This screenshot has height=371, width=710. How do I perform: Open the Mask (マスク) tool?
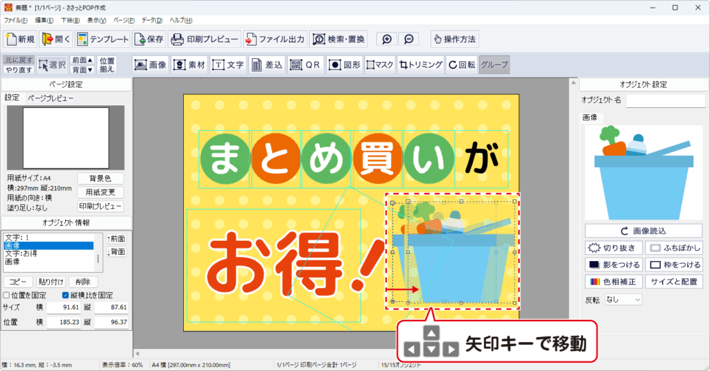click(x=379, y=65)
